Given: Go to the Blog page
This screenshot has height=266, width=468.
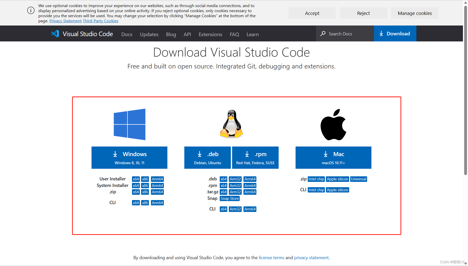Looking at the screenshot, I should (171, 34).
